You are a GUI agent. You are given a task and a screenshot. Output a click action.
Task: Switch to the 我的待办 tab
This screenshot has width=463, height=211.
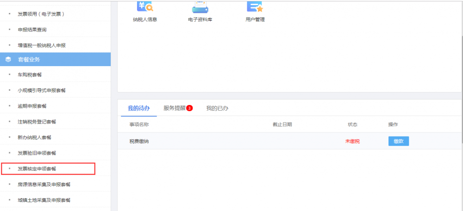[138, 108]
